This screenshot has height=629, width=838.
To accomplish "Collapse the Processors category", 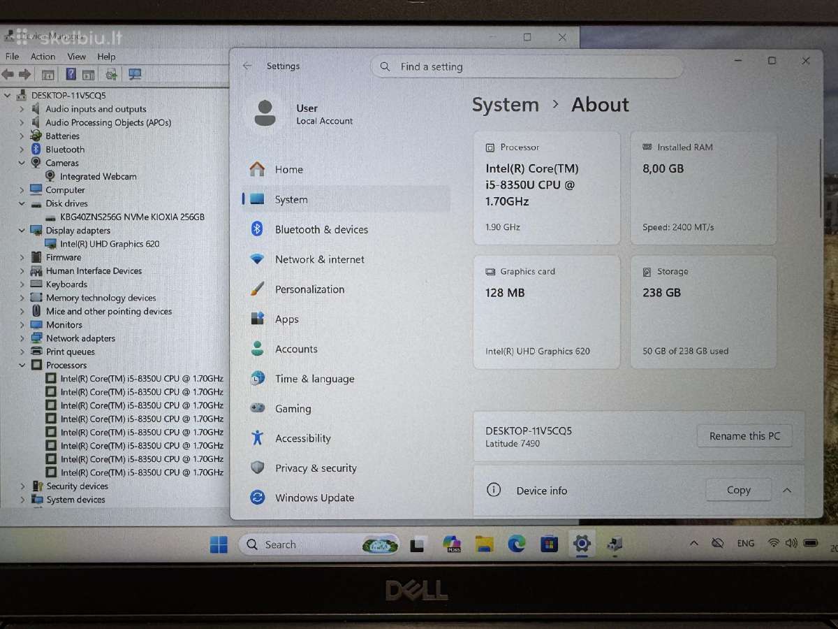I will click(22, 366).
